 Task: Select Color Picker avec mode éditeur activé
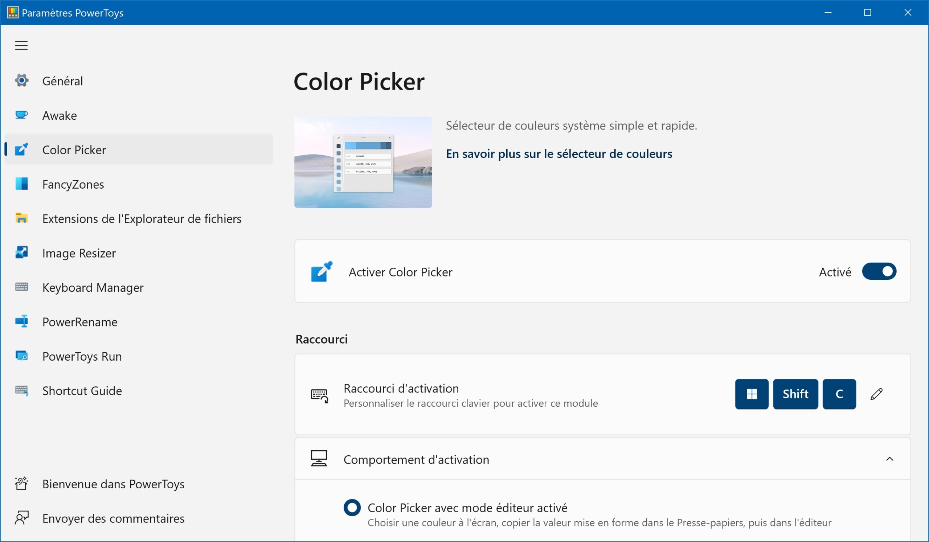[x=352, y=508]
